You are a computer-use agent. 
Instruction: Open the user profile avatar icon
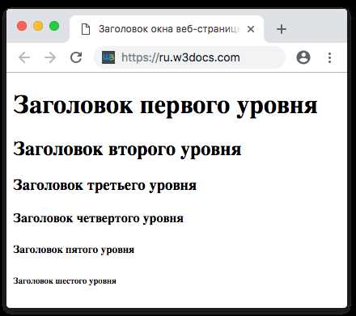[x=303, y=57]
